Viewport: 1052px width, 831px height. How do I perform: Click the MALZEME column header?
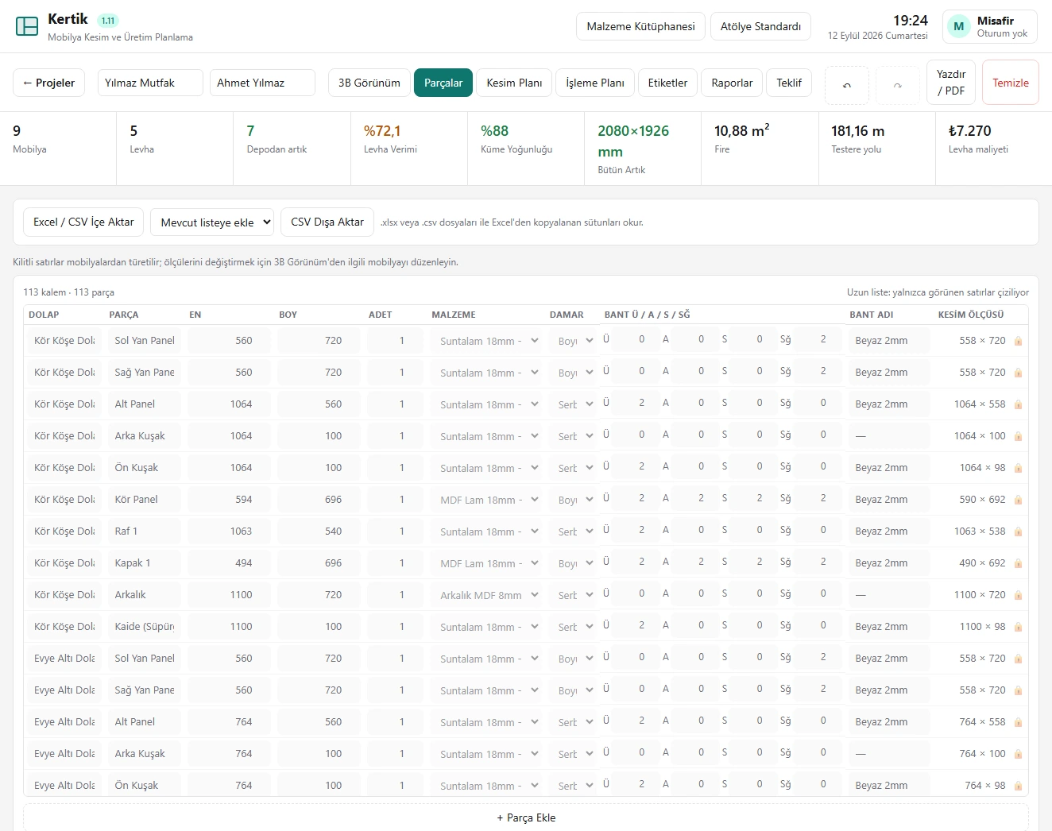pos(454,315)
